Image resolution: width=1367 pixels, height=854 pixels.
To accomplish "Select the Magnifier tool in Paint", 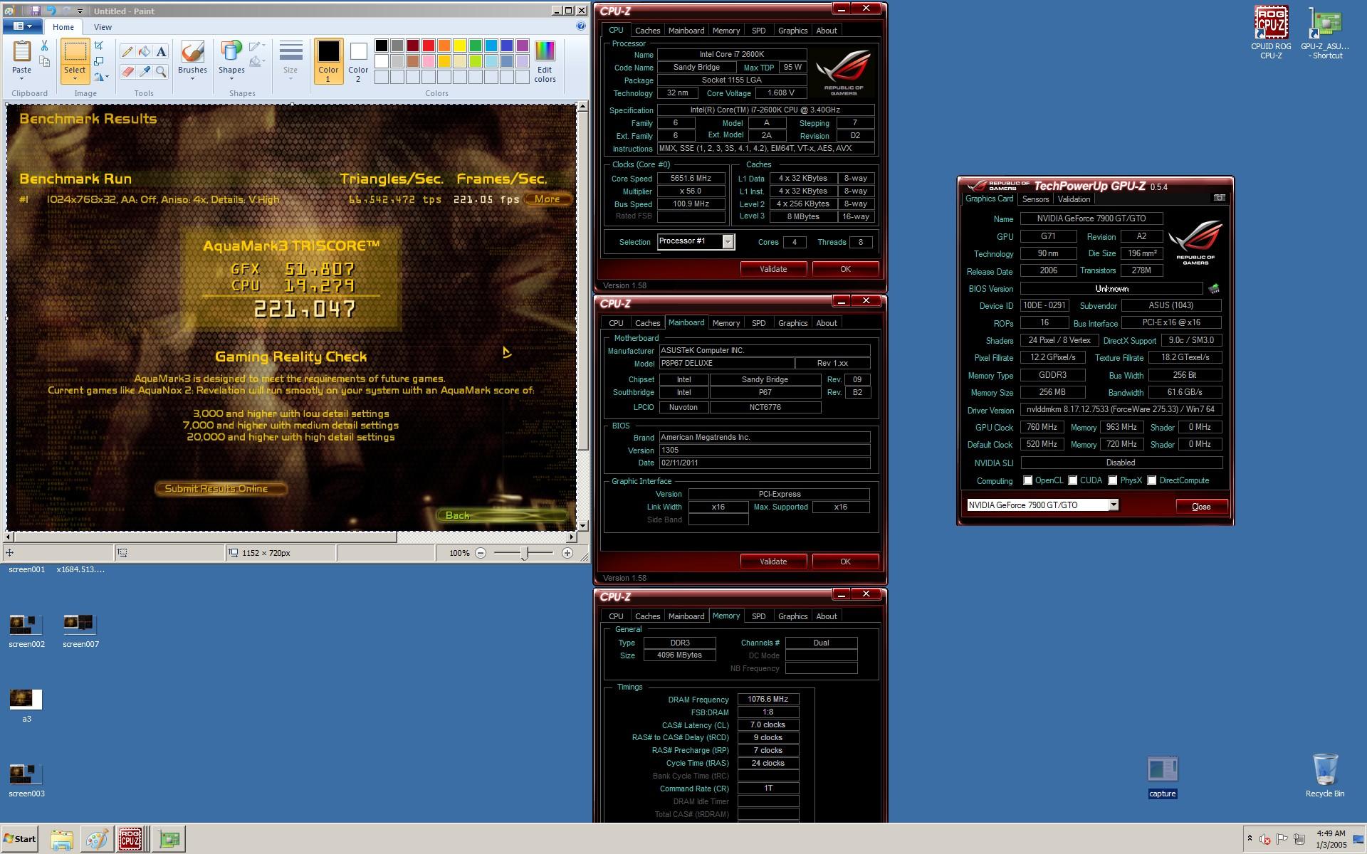I will (x=162, y=71).
